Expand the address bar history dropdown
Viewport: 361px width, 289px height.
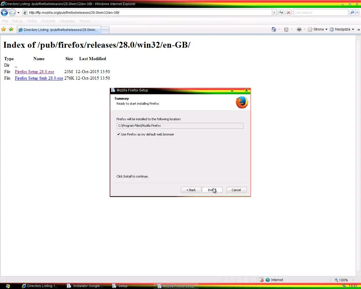[x=274, y=12]
